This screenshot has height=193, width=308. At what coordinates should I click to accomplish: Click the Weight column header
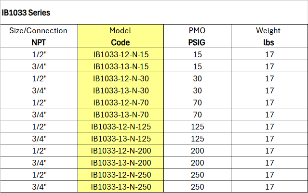coord(269,31)
